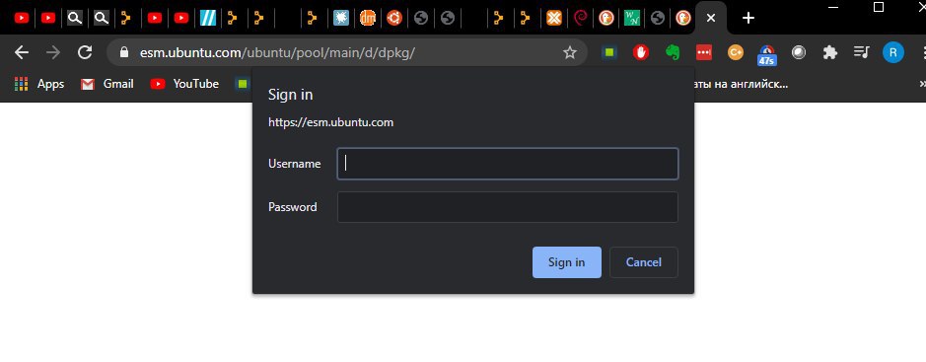Switch to the Debian swirl tab

point(581,19)
